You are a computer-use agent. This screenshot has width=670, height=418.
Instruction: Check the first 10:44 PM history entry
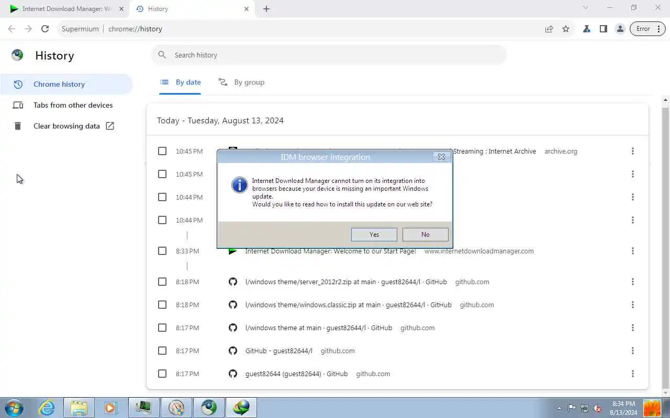[x=162, y=197]
